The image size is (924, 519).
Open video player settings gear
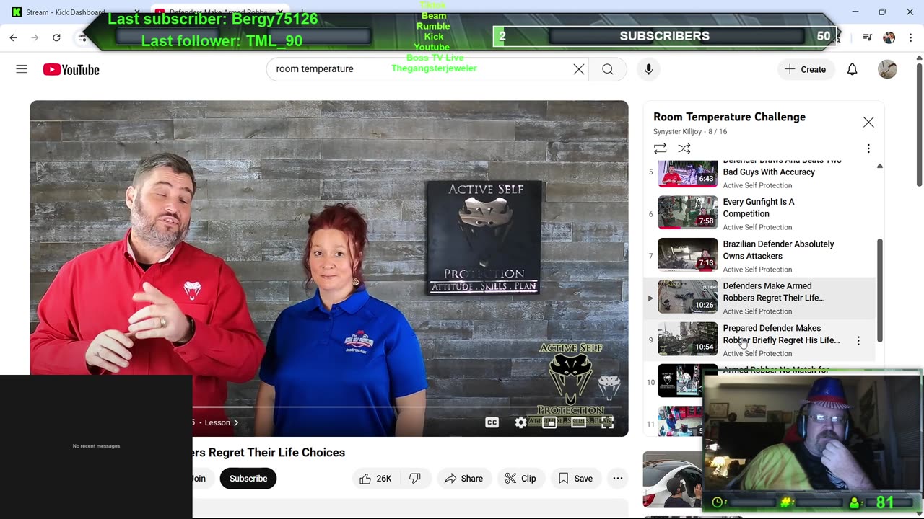(x=520, y=422)
